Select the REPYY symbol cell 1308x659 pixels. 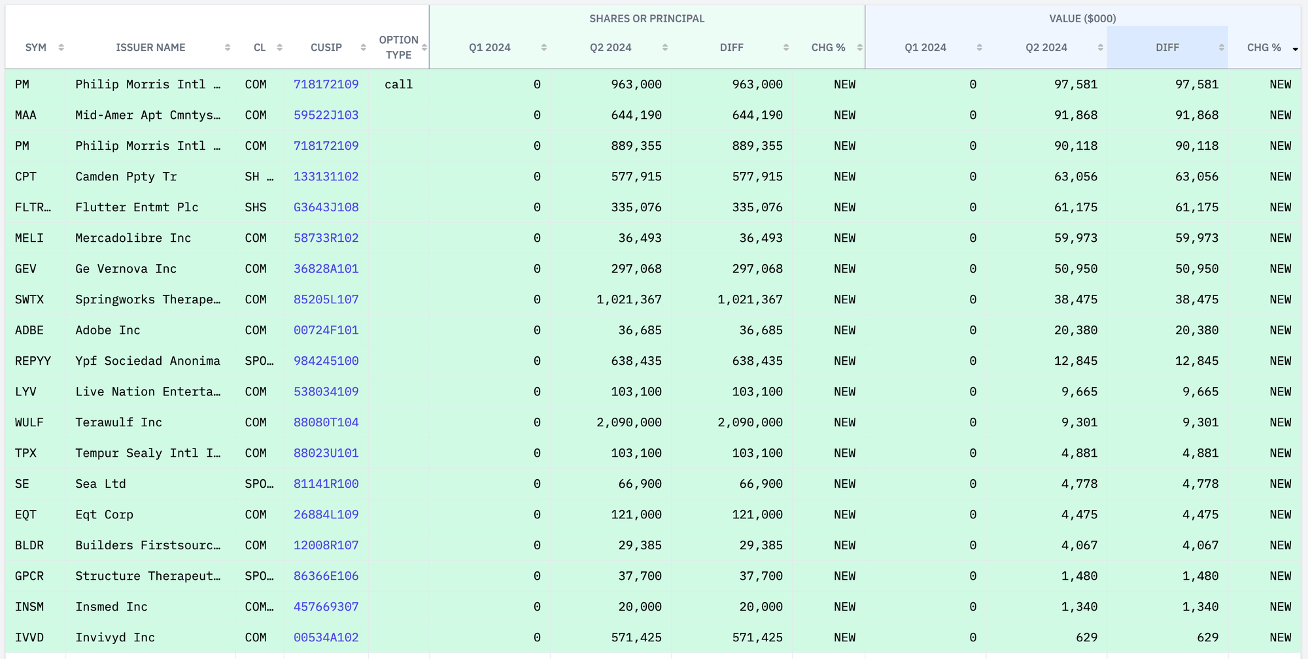click(x=35, y=361)
